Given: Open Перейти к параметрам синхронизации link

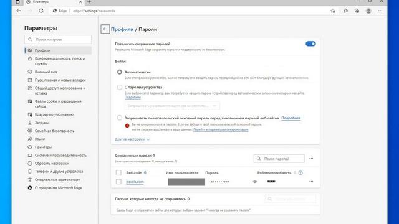Looking at the screenshot, I should pos(221,129).
